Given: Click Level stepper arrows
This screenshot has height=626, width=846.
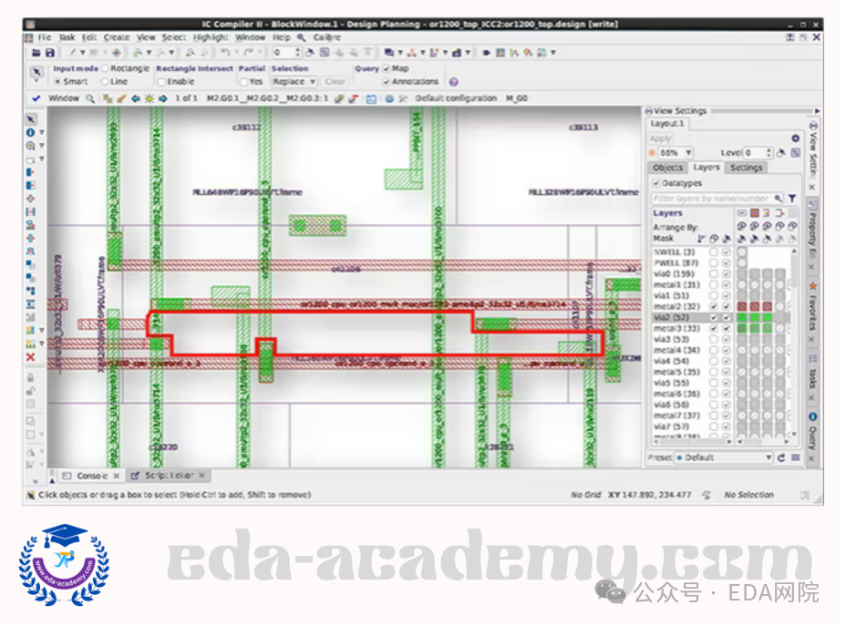Looking at the screenshot, I should pos(769,153).
